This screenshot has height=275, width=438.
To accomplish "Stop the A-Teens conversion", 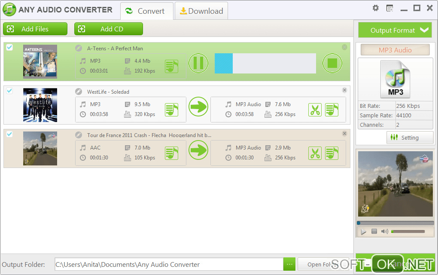I will pyautogui.click(x=332, y=63).
